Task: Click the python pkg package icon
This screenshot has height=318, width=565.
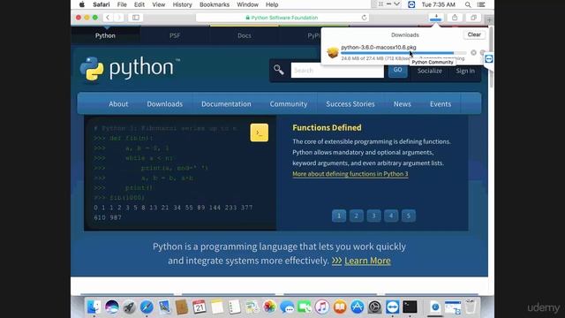Action: 332,53
